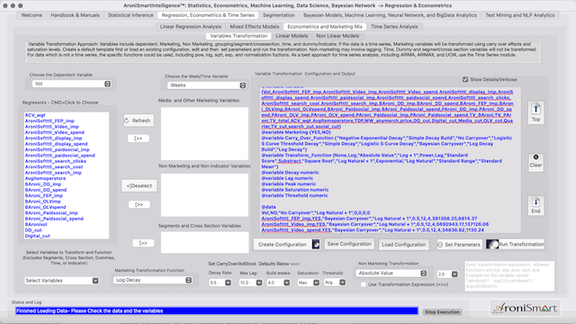Open the Non Linear Models tab
Viewport: 576px width, 324px height.
[x=337, y=36]
